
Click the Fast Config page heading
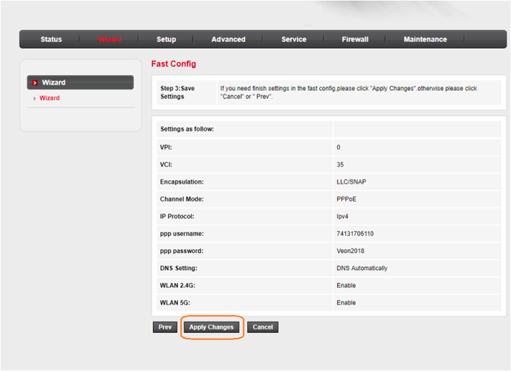pyautogui.click(x=174, y=64)
